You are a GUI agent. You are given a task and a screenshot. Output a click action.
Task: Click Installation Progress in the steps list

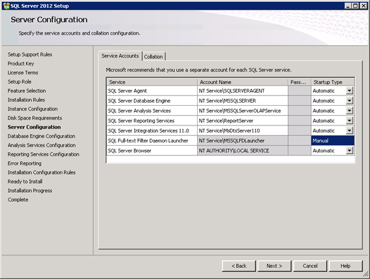(x=30, y=190)
